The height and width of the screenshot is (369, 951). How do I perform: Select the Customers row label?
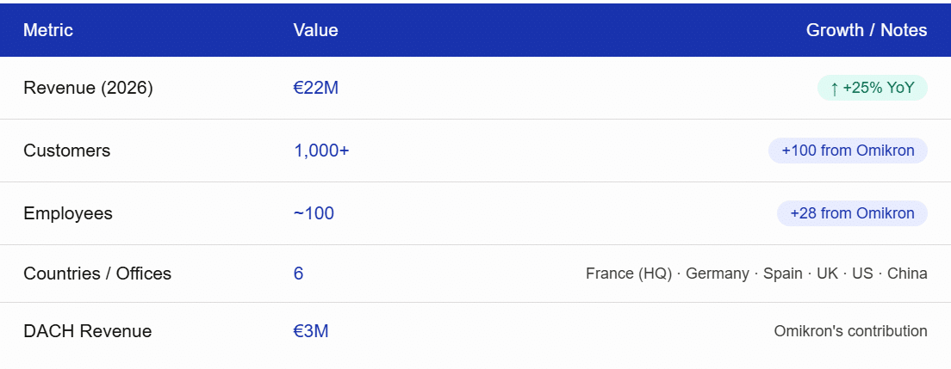point(66,151)
